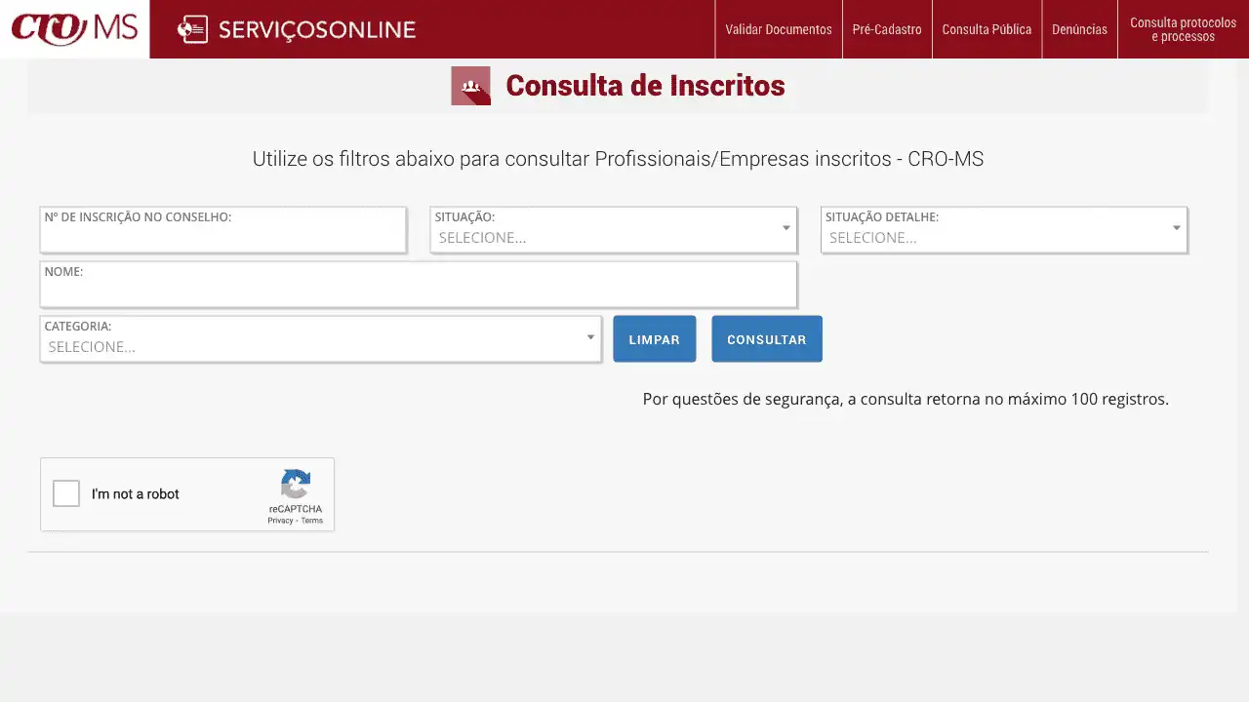Open the Validar Documentos menu item
1249x702 pixels.
click(x=778, y=29)
